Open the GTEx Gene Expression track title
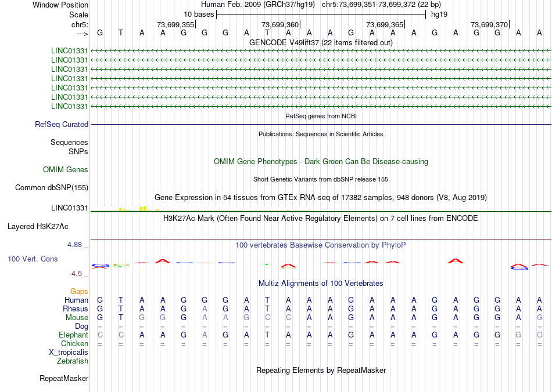552x392 pixels. point(321,197)
